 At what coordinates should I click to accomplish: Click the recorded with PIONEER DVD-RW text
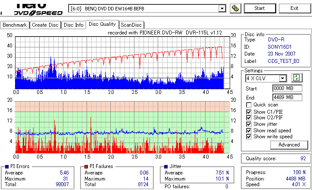165,33
